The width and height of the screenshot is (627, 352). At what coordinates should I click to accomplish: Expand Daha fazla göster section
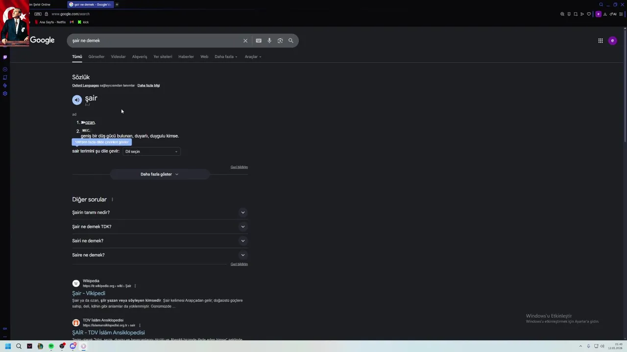tap(160, 174)
